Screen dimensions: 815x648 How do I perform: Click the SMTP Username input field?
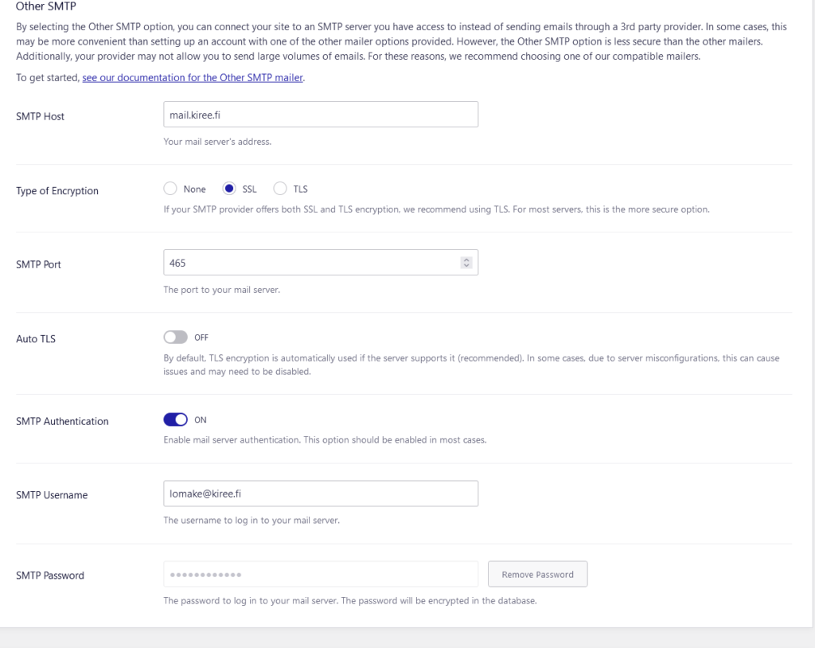pyautogui.click(x=320, y=494)
